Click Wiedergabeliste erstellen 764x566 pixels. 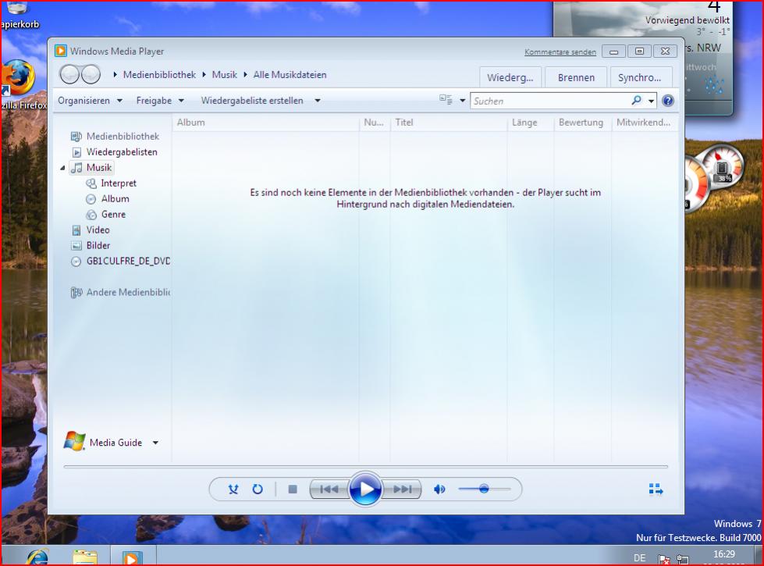[x=252, y=101]
